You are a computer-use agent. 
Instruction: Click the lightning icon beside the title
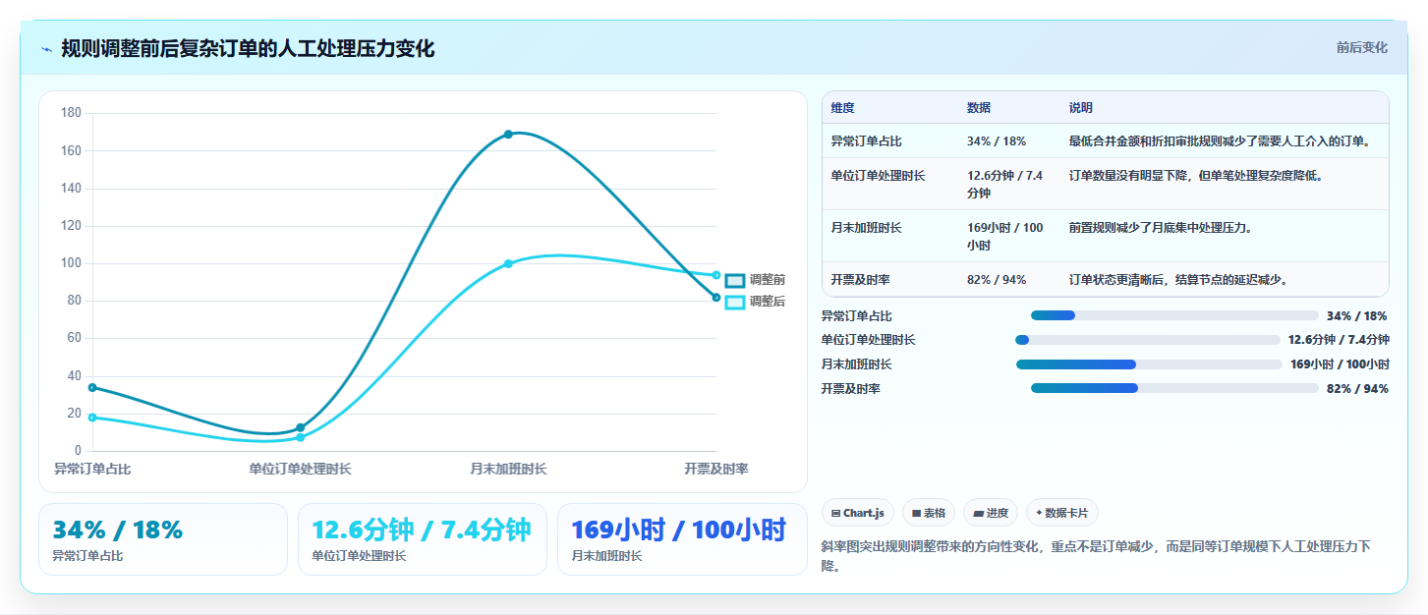click(46, 49)
